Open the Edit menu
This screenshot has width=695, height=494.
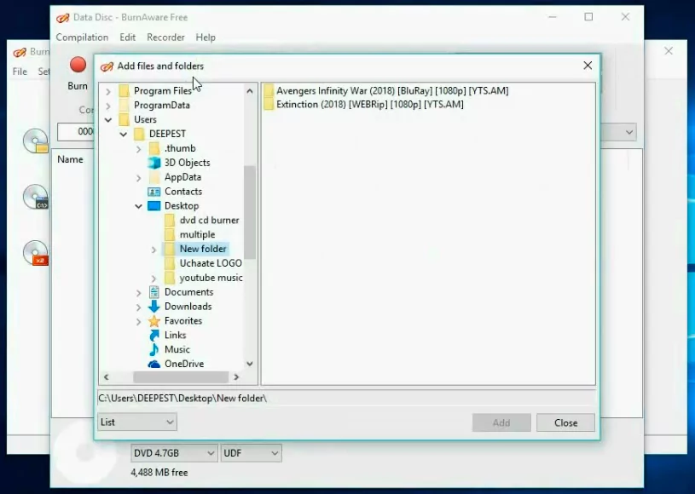(128, 37)
